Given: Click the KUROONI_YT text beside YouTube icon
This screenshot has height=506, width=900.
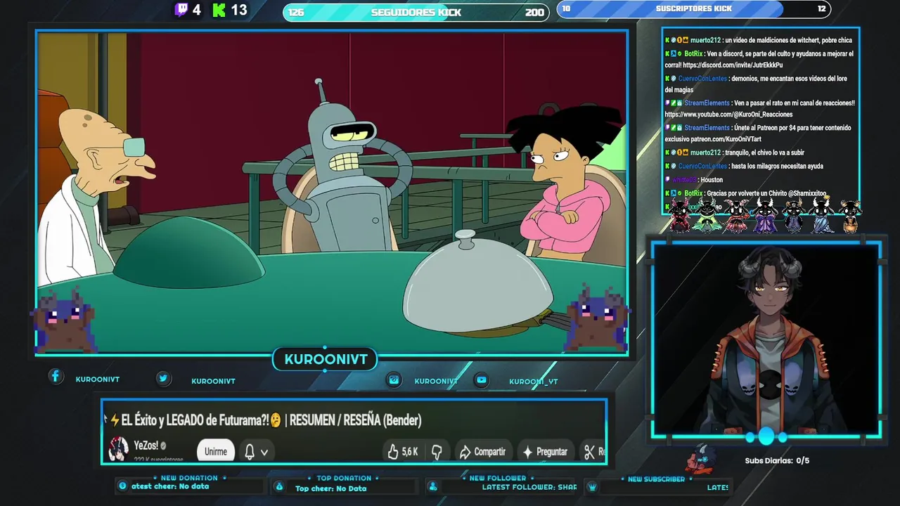Looking at the screenshot, I should [534, 382].
